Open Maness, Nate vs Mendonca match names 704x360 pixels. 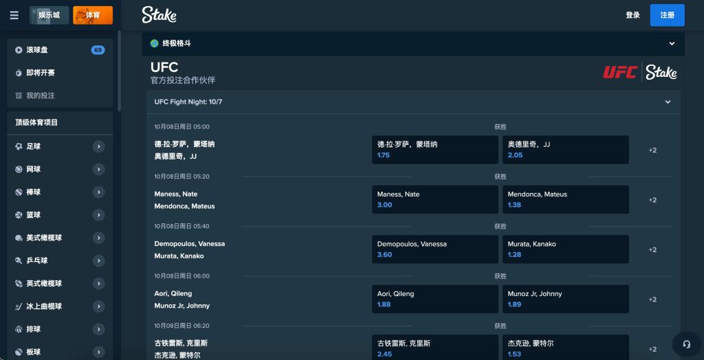point(184,200)
